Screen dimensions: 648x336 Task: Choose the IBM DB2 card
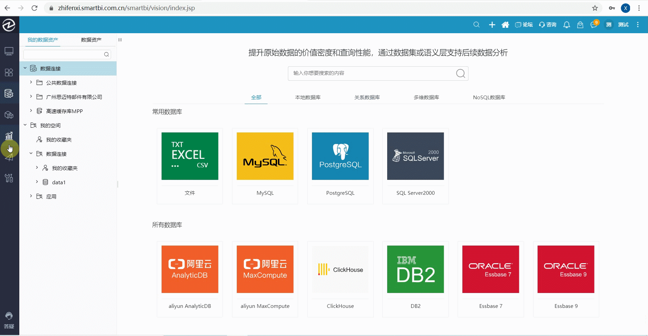pos(415,279)
